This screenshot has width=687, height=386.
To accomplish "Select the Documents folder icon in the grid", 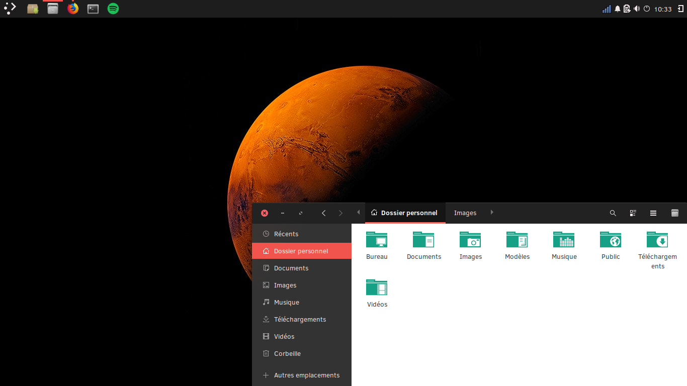I will click(x=423, y=240).
